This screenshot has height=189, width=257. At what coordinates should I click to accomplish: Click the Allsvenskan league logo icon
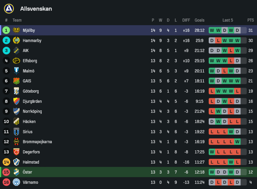click(9, 9)
